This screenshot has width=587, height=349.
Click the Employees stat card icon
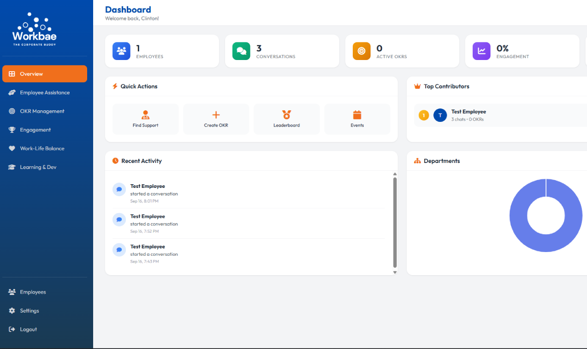121,51
